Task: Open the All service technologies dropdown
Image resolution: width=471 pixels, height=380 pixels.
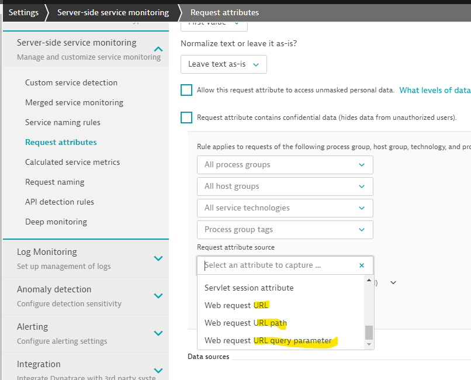Action: click(285, 208)
